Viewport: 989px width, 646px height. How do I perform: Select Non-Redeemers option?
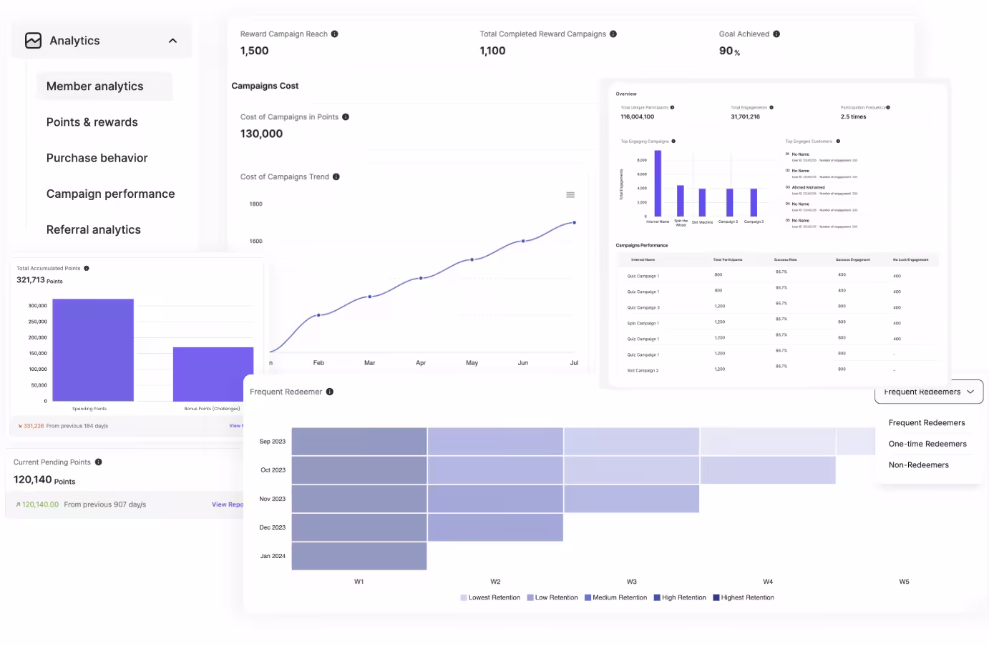(919, 465)
